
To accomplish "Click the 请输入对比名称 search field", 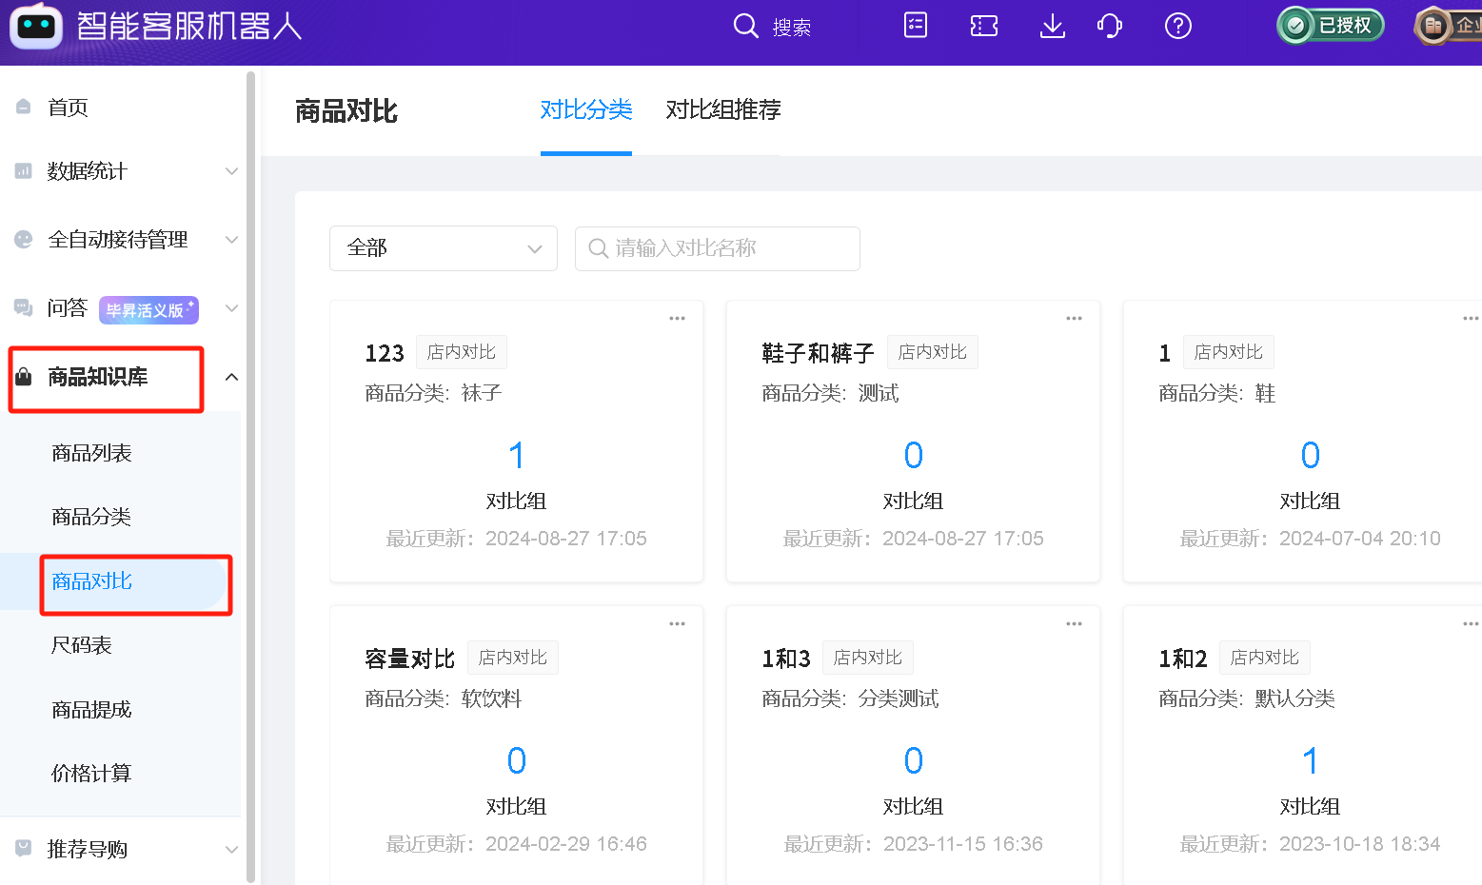I will pos(718,248).
